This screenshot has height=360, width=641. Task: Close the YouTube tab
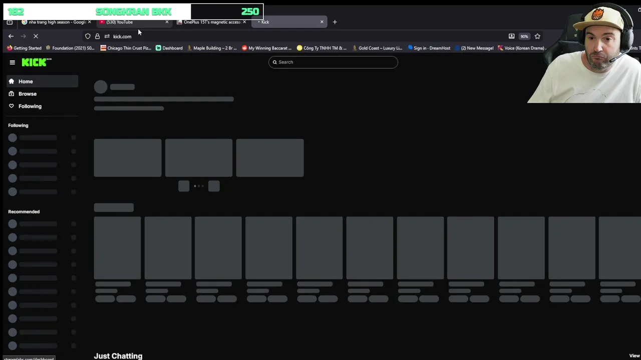167,22
